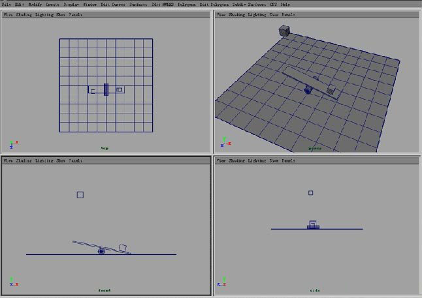The height and width of the screenshot is (298, 422).
Task: Open Lighting menu in the front viewport panel
Action: pos(44,160)
